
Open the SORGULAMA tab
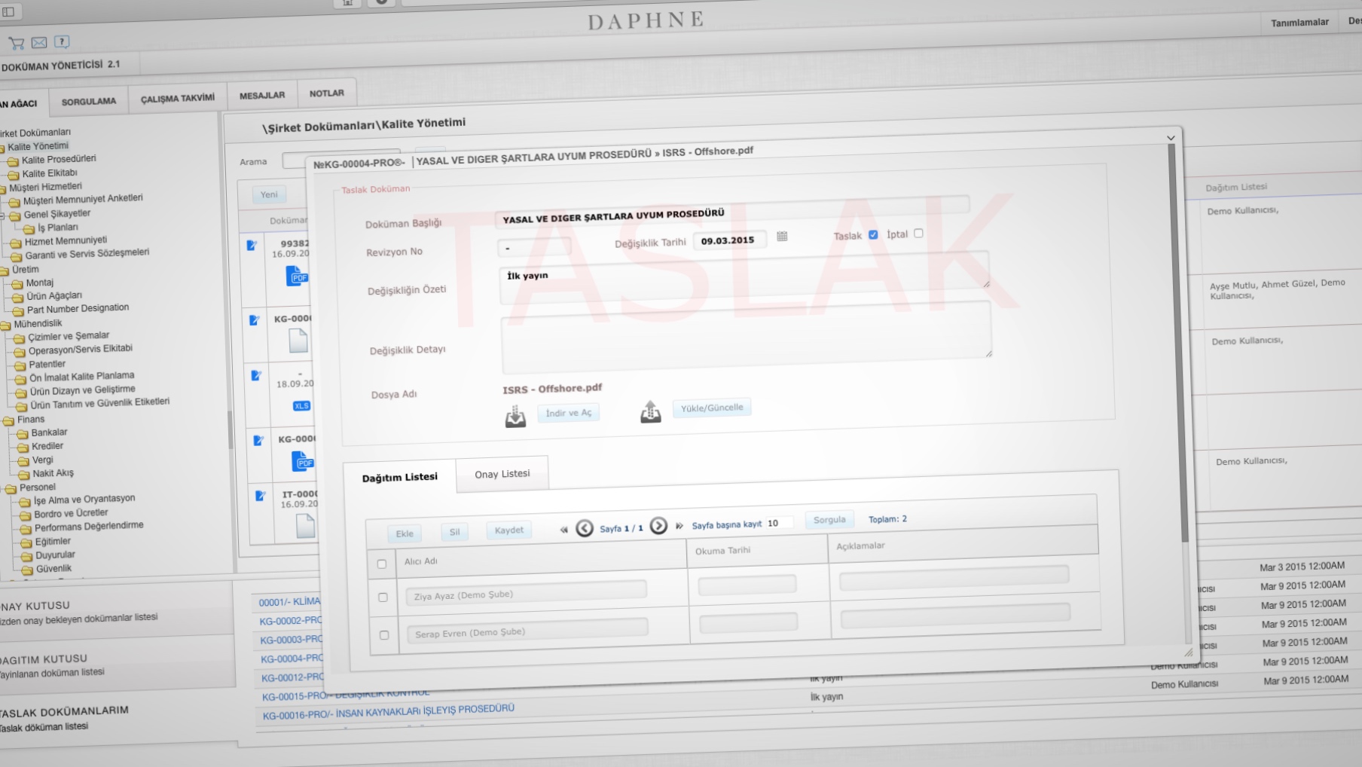89,101
